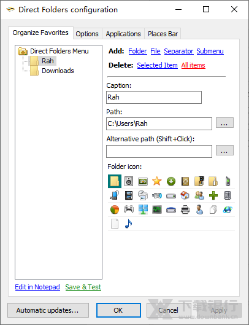Pick the loudspeaker folder icon
249x325 pixels.
click(x=129, y=181)
